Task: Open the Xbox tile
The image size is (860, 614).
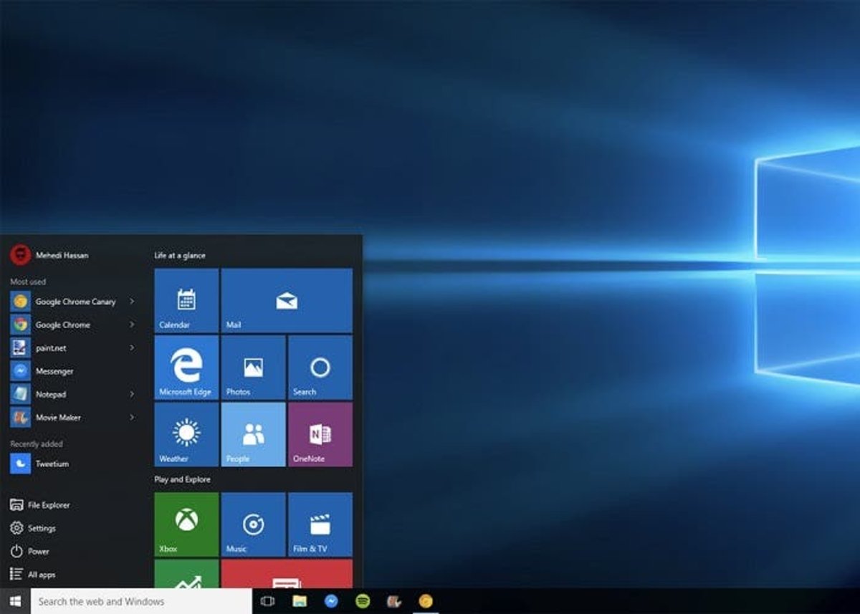Action: click(186, 524)
